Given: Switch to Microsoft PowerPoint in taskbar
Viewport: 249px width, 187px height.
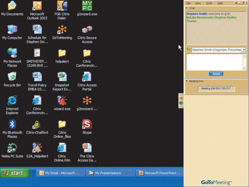Looking at the screenshot, I should (159, 173).
